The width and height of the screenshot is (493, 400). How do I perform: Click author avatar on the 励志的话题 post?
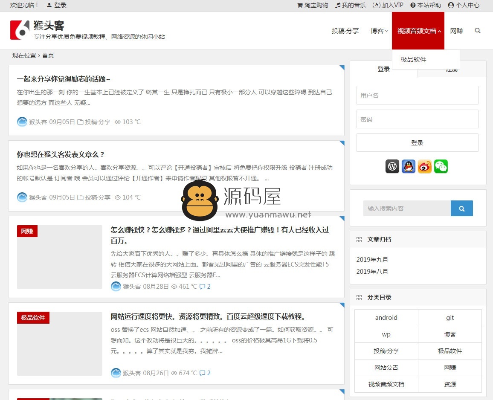tap(22, 122)
